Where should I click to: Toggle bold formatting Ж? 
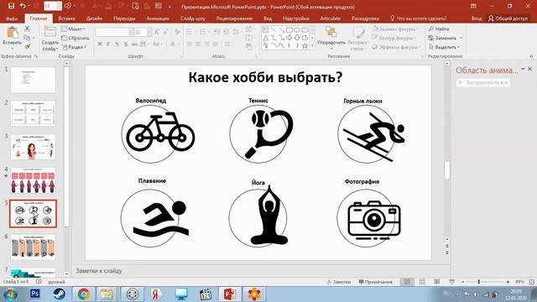[x=100, y=44]
